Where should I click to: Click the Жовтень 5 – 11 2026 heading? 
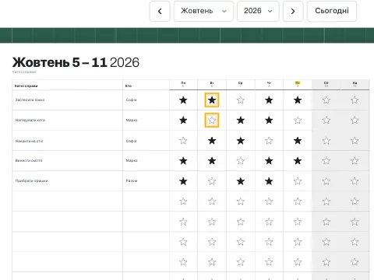click(x=76, y=62)
